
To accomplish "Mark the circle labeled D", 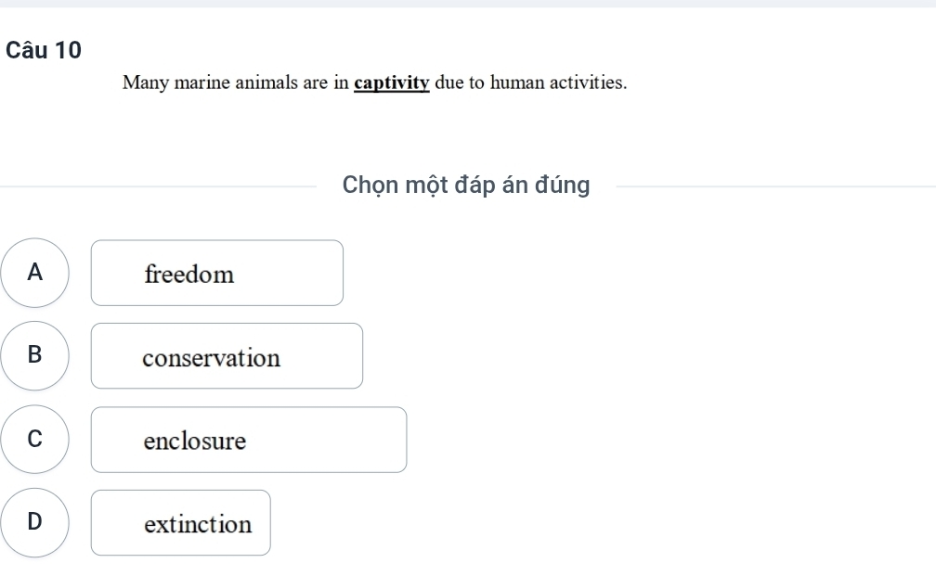I will (x=34, y=522).
